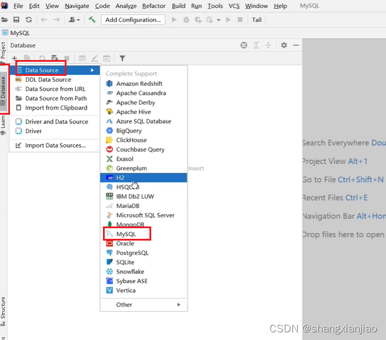Select Apache Hive database

click(x=144, y=112)
